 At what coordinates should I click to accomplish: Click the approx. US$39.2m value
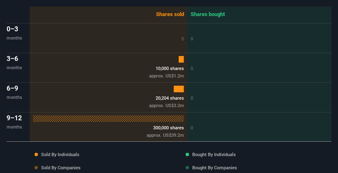(x=165, y=135)
